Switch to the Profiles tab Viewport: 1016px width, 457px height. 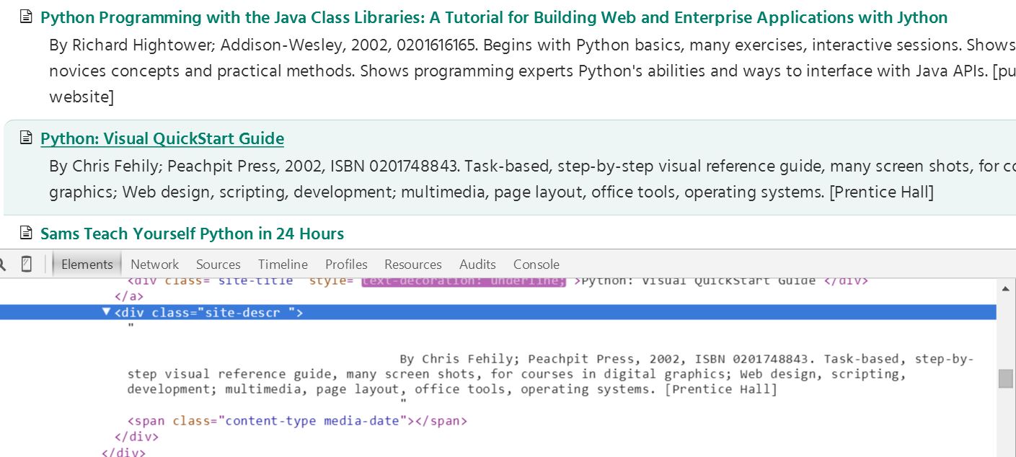(x=346, y=265)
